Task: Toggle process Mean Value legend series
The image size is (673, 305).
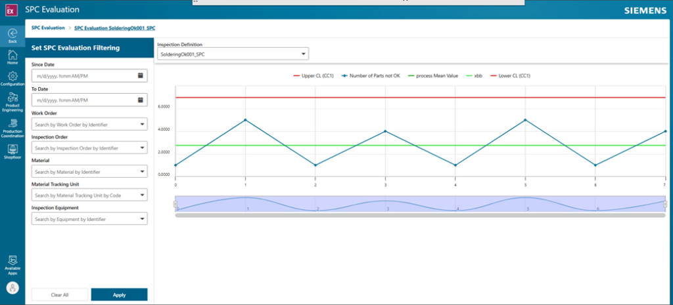Action: 432,75
